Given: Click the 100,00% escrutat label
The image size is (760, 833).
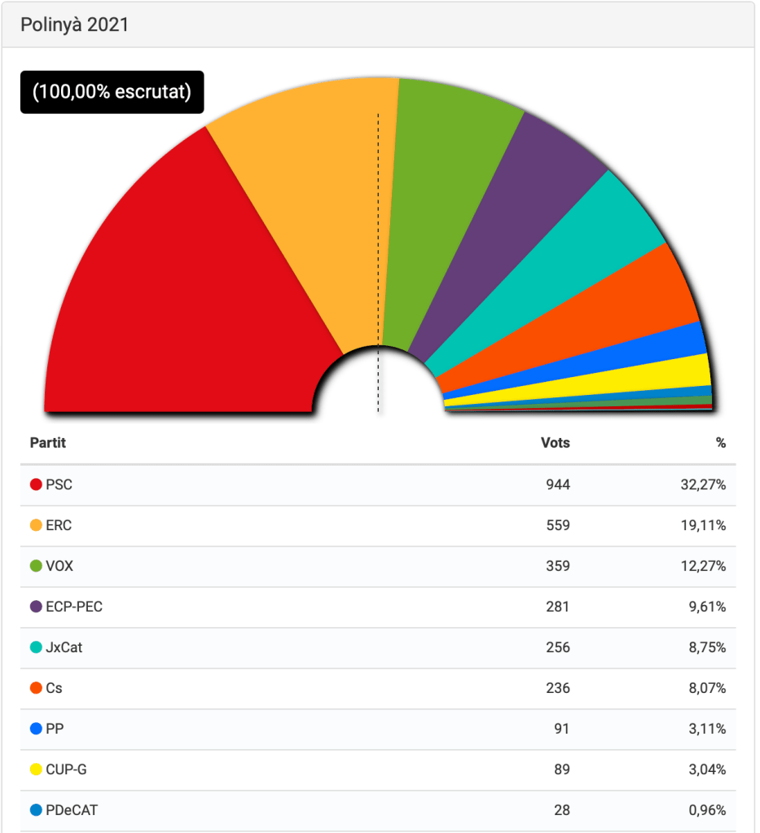Looking at the screenshot, I should point(112,92).
